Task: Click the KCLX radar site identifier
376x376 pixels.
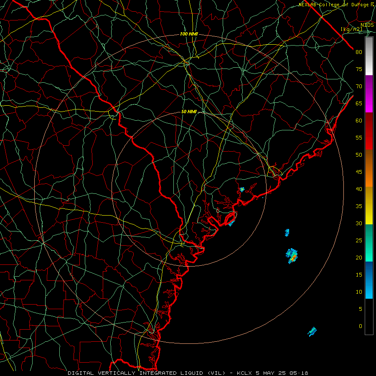Action: [x=244, y=373]
